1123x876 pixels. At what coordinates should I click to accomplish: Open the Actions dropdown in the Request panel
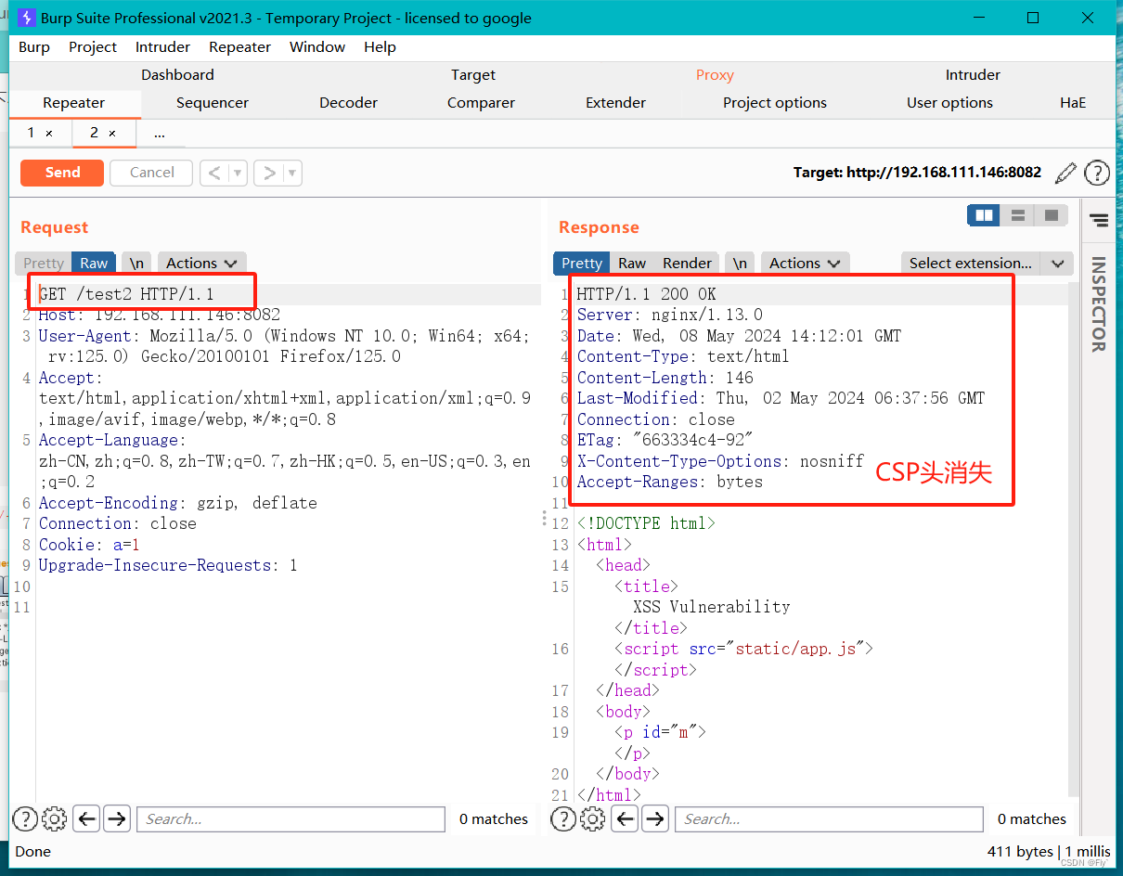point(201,263)
